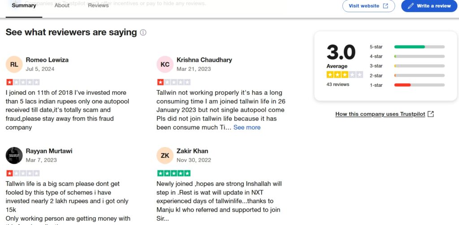
Task: Click Rayyan Murtawi's profile photo
Action: click(14, 156)
